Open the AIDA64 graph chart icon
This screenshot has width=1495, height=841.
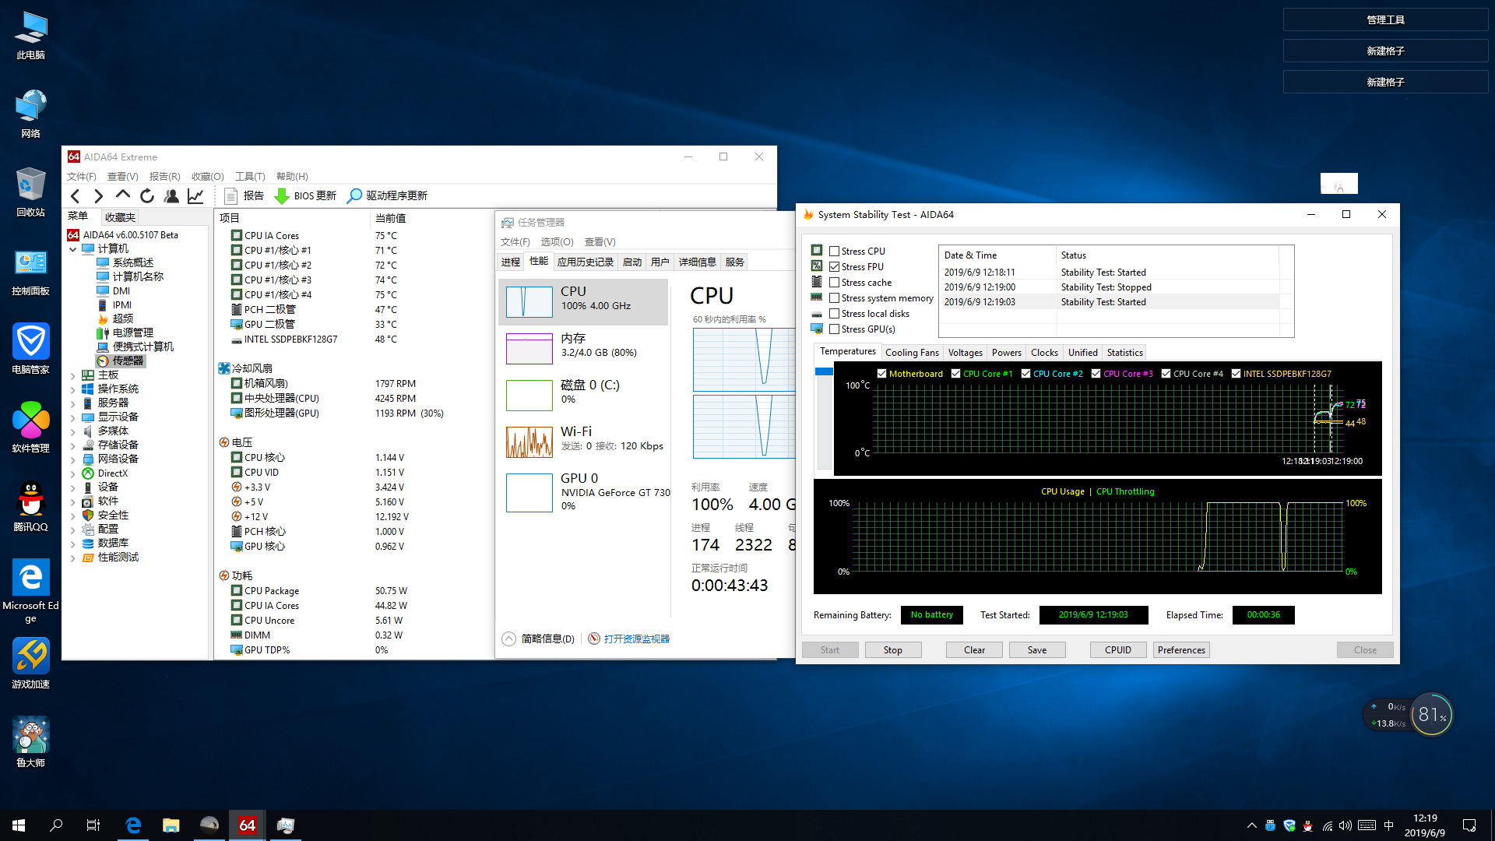pos(195,195)
